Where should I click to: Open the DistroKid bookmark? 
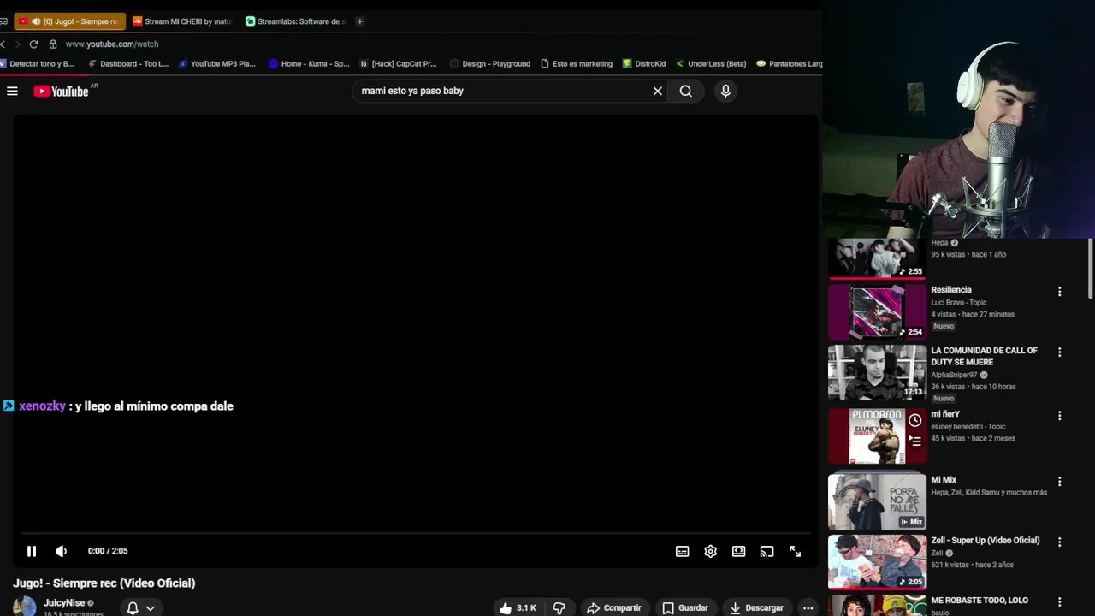[644, 63]
